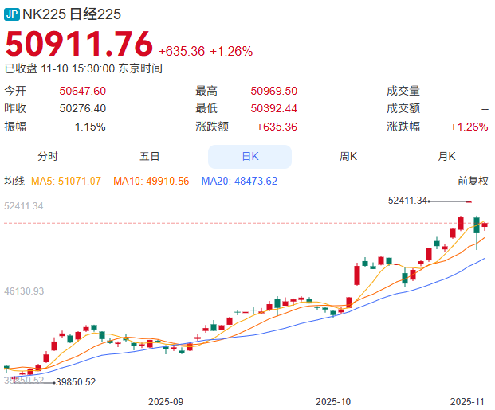Click the 最高 value 50969.50

[x=273, y=92]
